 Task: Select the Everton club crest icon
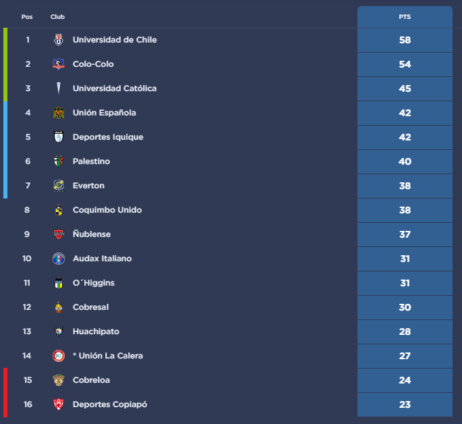59,186
